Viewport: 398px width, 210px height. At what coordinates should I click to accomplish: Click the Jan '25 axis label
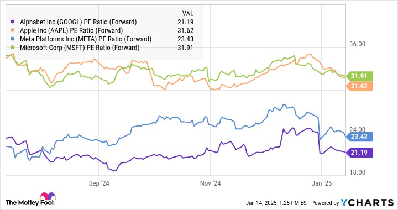[322, 183]
